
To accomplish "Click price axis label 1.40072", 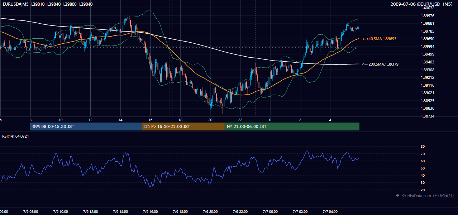I will [x=428, y=8].
